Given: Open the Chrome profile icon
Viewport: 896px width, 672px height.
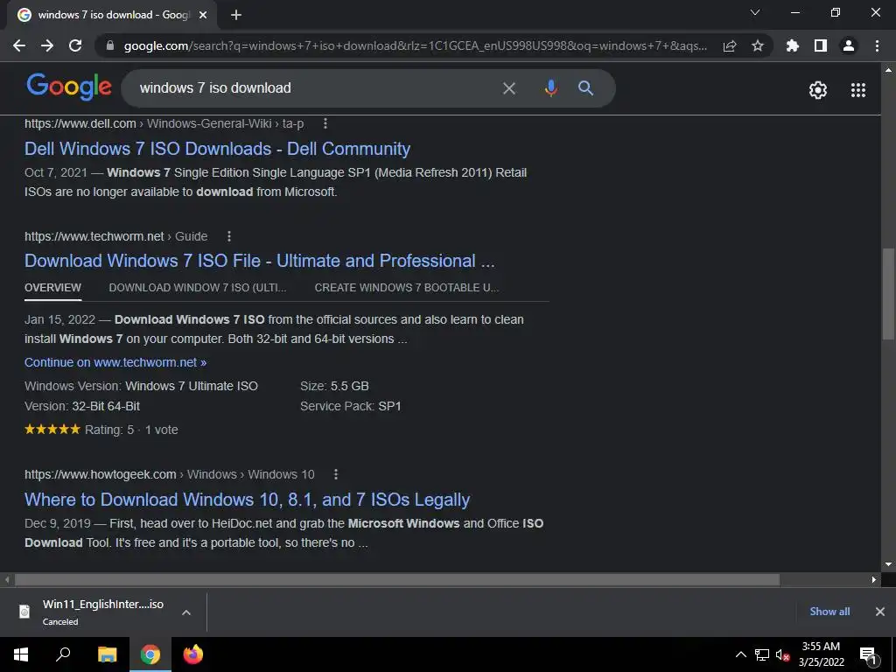Looking at the screenshot, I should (849, 45).
